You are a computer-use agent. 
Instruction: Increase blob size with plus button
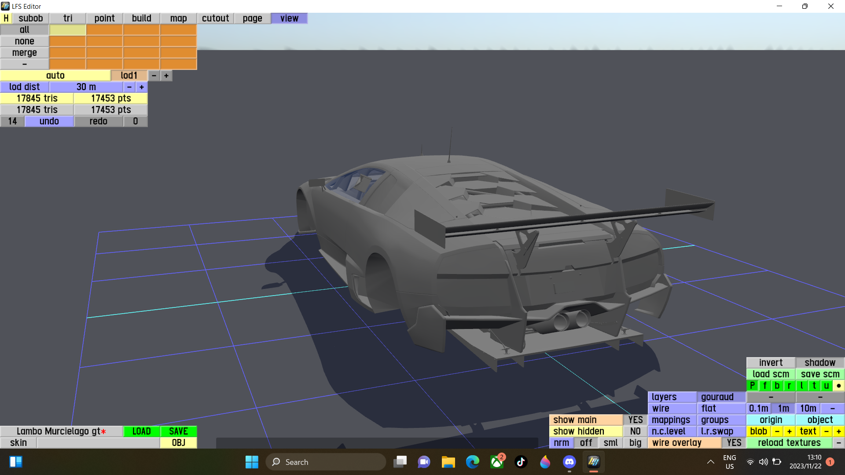tap(790, 431)
